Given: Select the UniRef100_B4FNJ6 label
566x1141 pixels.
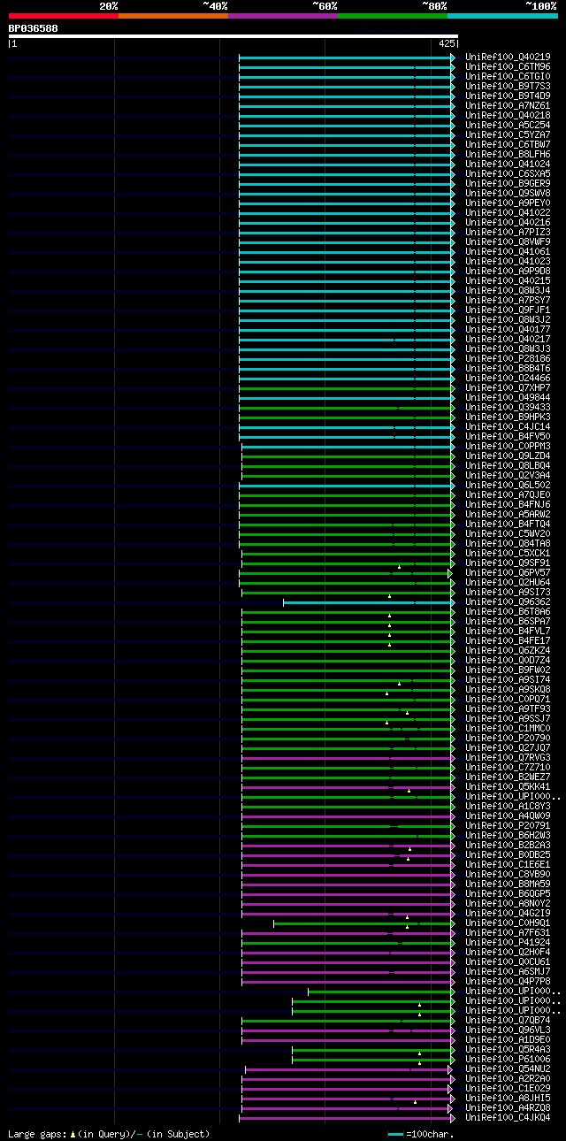Looking at the screenshot, I should [508, 505].
